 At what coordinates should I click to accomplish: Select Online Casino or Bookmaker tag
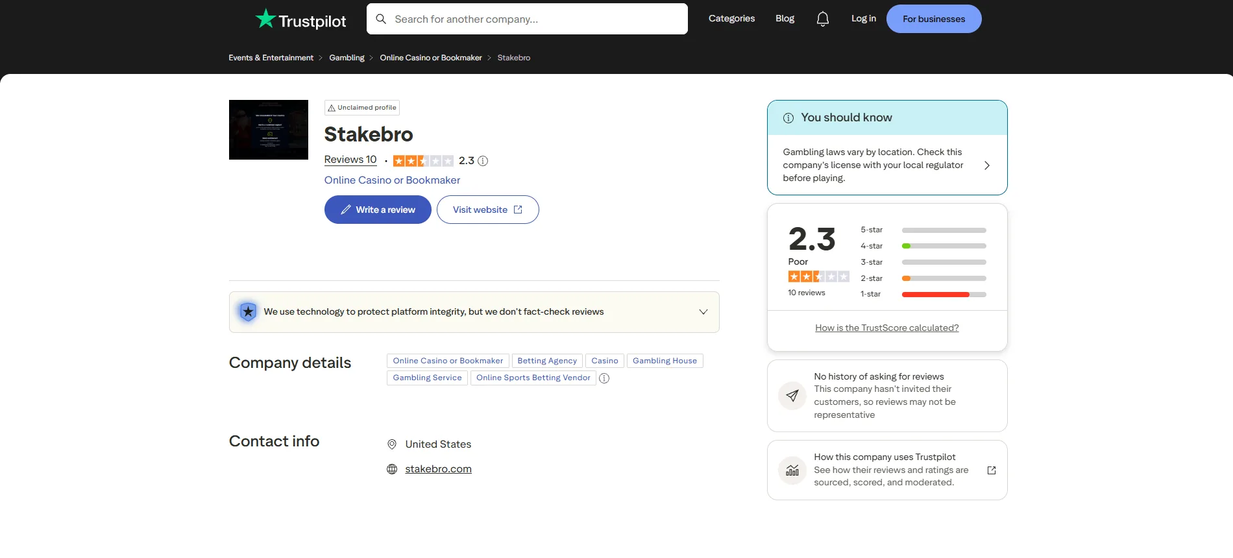(x=448, y=361)
